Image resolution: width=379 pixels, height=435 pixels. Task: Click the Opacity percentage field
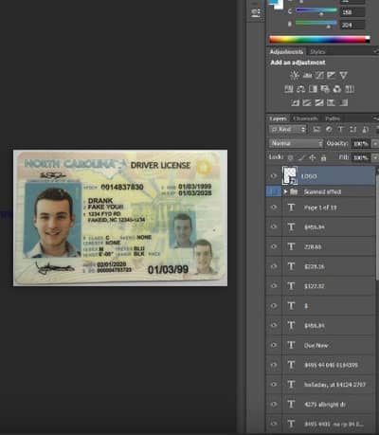pos(360,143)
